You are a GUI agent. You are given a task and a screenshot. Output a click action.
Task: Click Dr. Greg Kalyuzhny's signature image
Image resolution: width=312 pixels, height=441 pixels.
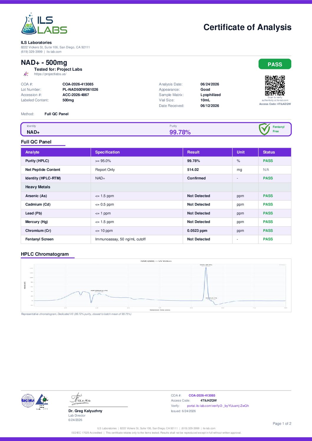pos(80,399)
